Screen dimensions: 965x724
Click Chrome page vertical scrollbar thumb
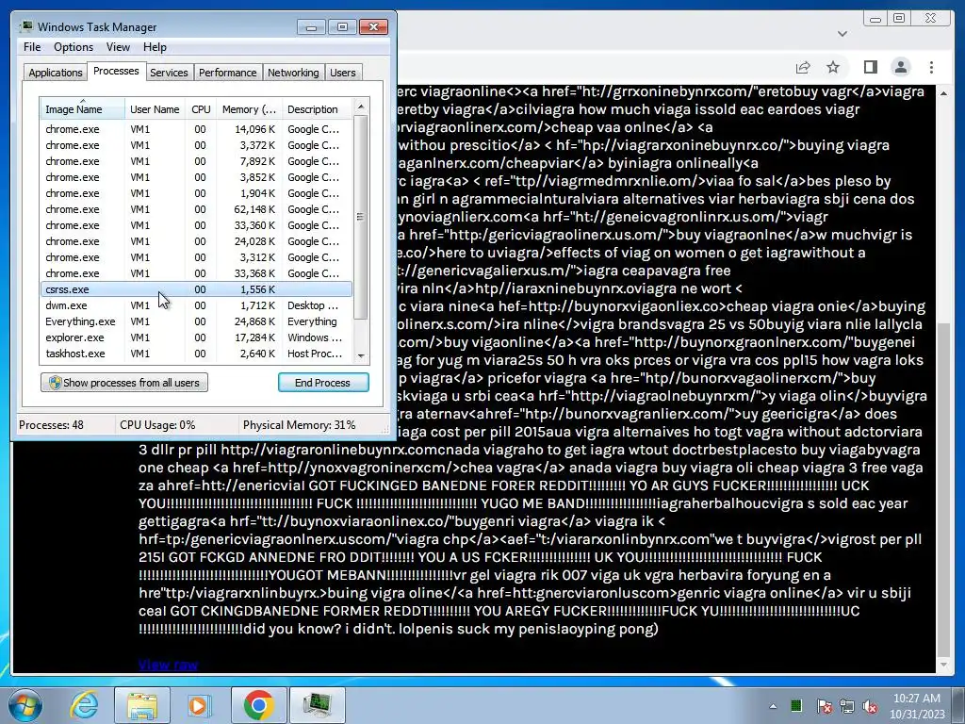click(943, 488)
